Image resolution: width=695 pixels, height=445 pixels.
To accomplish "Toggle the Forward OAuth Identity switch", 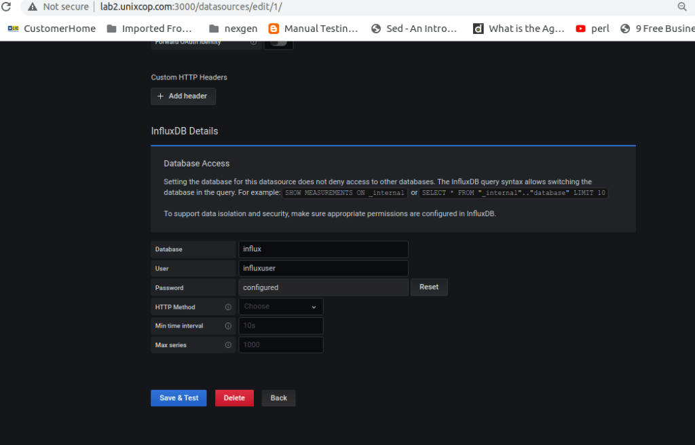I will pyautogui.click(x=279, y=43).
